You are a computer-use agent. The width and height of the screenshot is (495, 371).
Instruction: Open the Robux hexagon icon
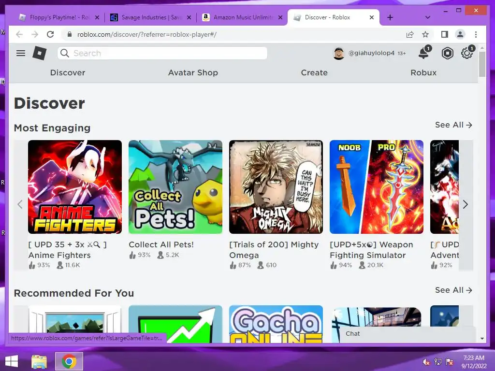pos(447,53)
